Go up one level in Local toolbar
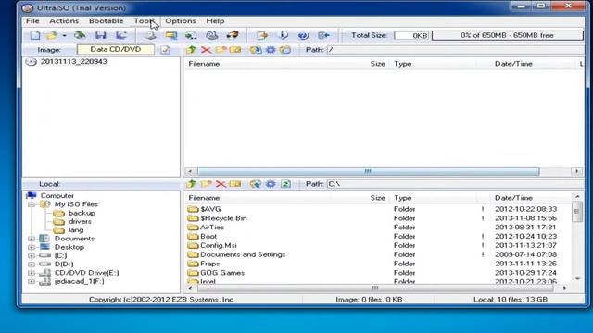 [x=192, y=184]
